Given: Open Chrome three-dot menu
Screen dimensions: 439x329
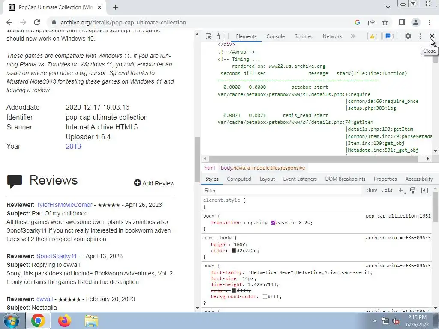Looking at the screenshot, I should 430,22.
